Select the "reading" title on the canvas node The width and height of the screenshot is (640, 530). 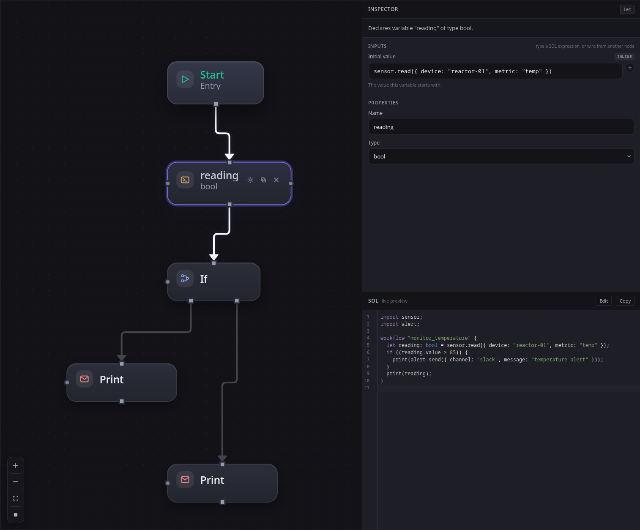(219, 175)
